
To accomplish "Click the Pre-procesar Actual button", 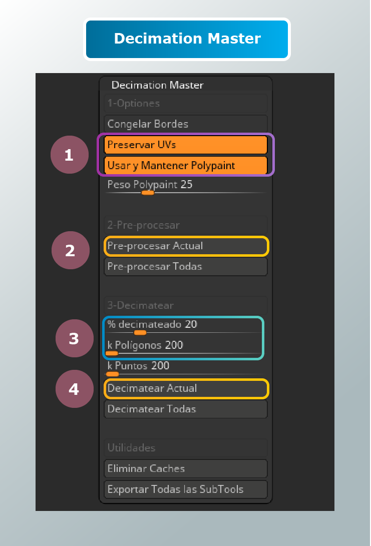I will 186,246.
